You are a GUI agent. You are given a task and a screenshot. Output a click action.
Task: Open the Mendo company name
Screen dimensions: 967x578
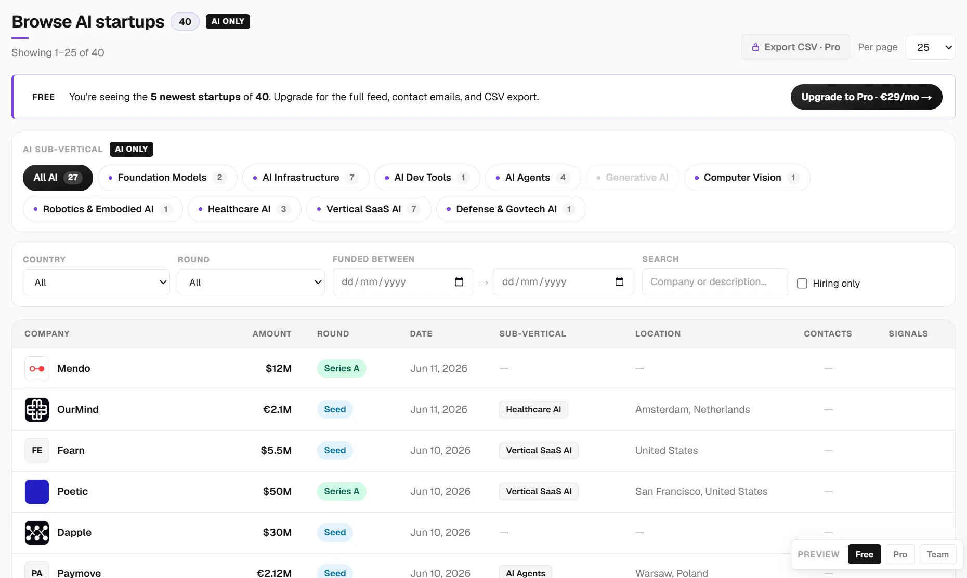(73, 369)
